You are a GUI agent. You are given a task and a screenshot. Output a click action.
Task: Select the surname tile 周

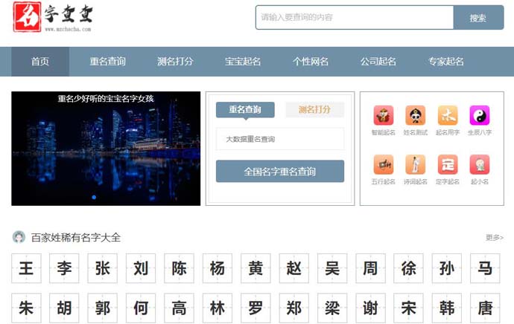pos(370,268)
